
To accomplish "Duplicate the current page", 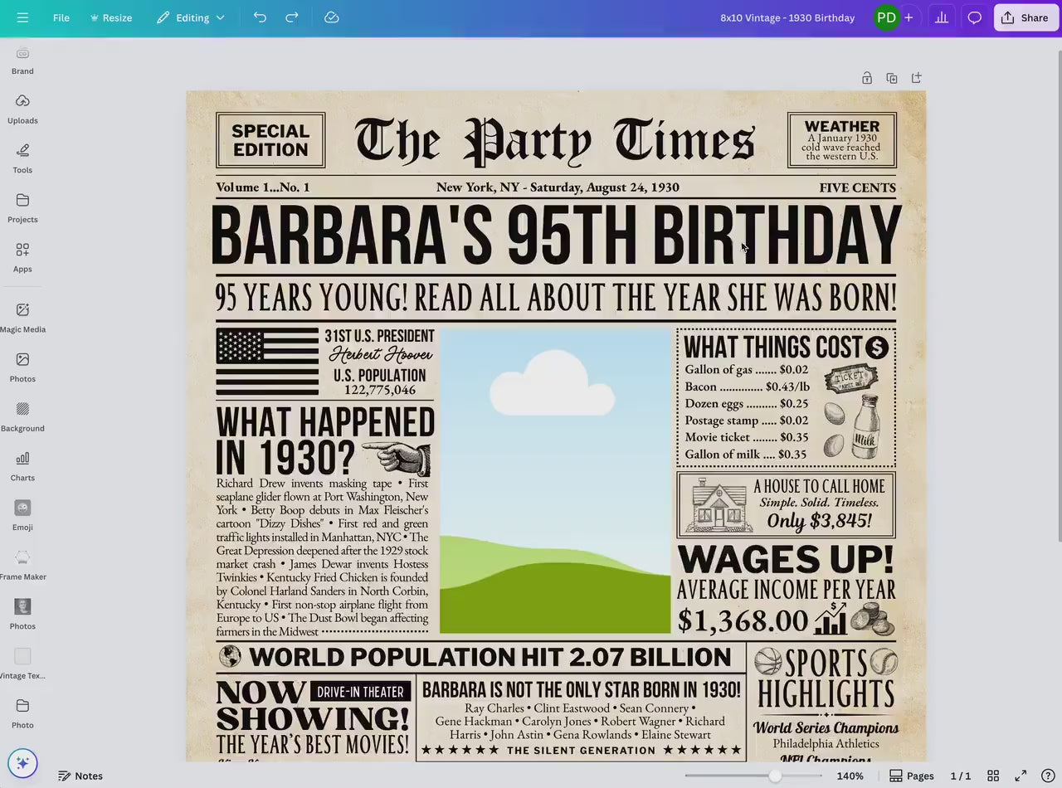I will pos(892,77).
